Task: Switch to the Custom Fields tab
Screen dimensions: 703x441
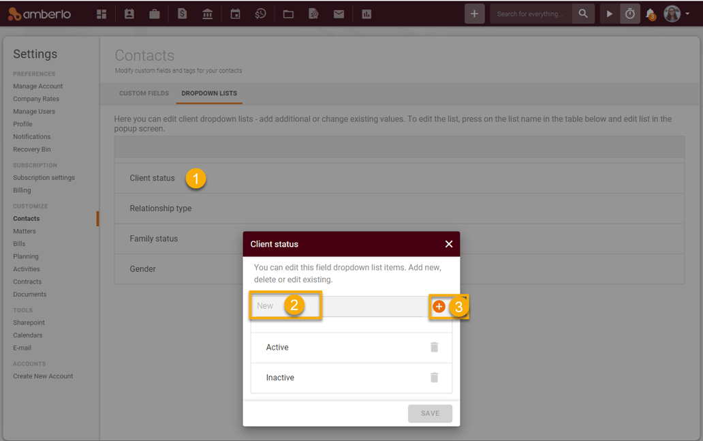Action: click(x=144, y=93)
